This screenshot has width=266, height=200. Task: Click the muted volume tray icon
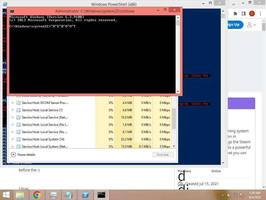[x=229, y=195]
